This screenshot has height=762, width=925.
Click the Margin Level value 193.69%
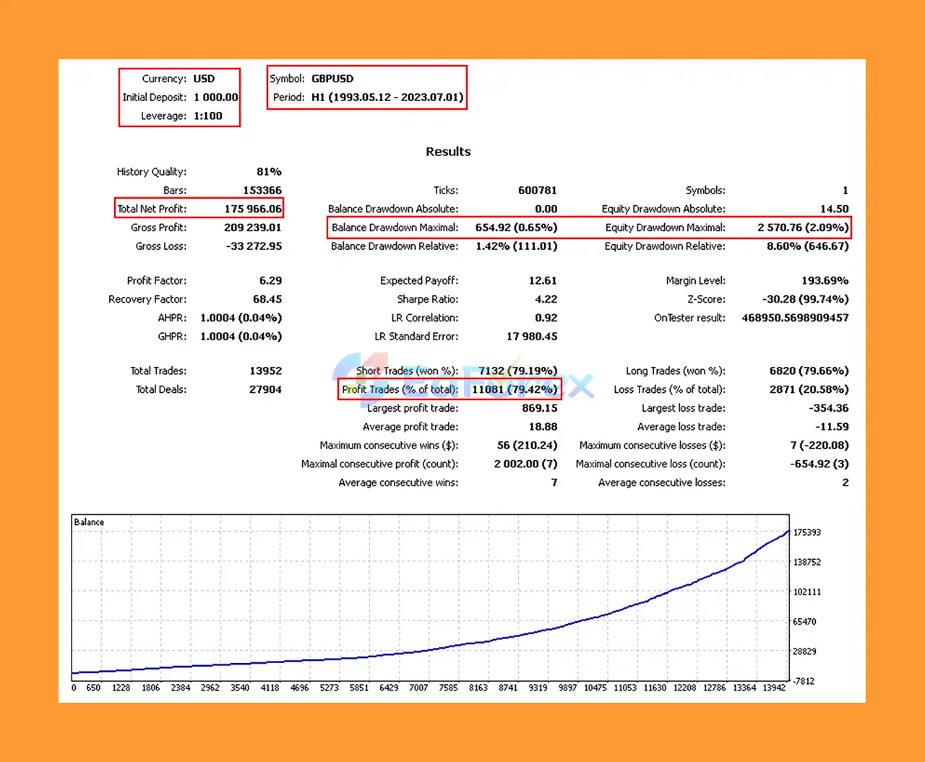(x=825, y=281)
